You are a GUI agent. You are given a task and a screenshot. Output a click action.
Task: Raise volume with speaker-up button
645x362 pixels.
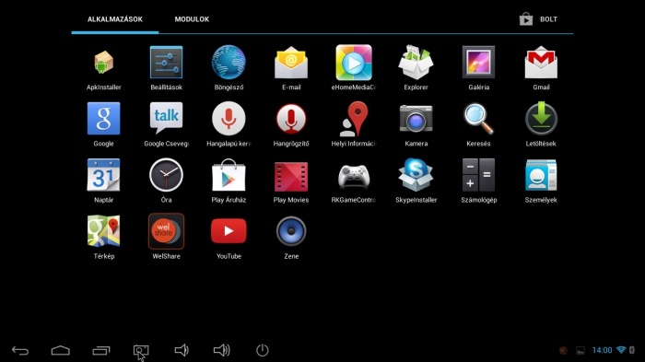(222, 350)
